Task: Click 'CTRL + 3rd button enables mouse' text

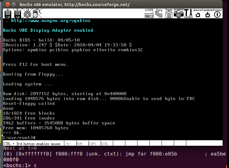Action: click(x=32, y=144)
